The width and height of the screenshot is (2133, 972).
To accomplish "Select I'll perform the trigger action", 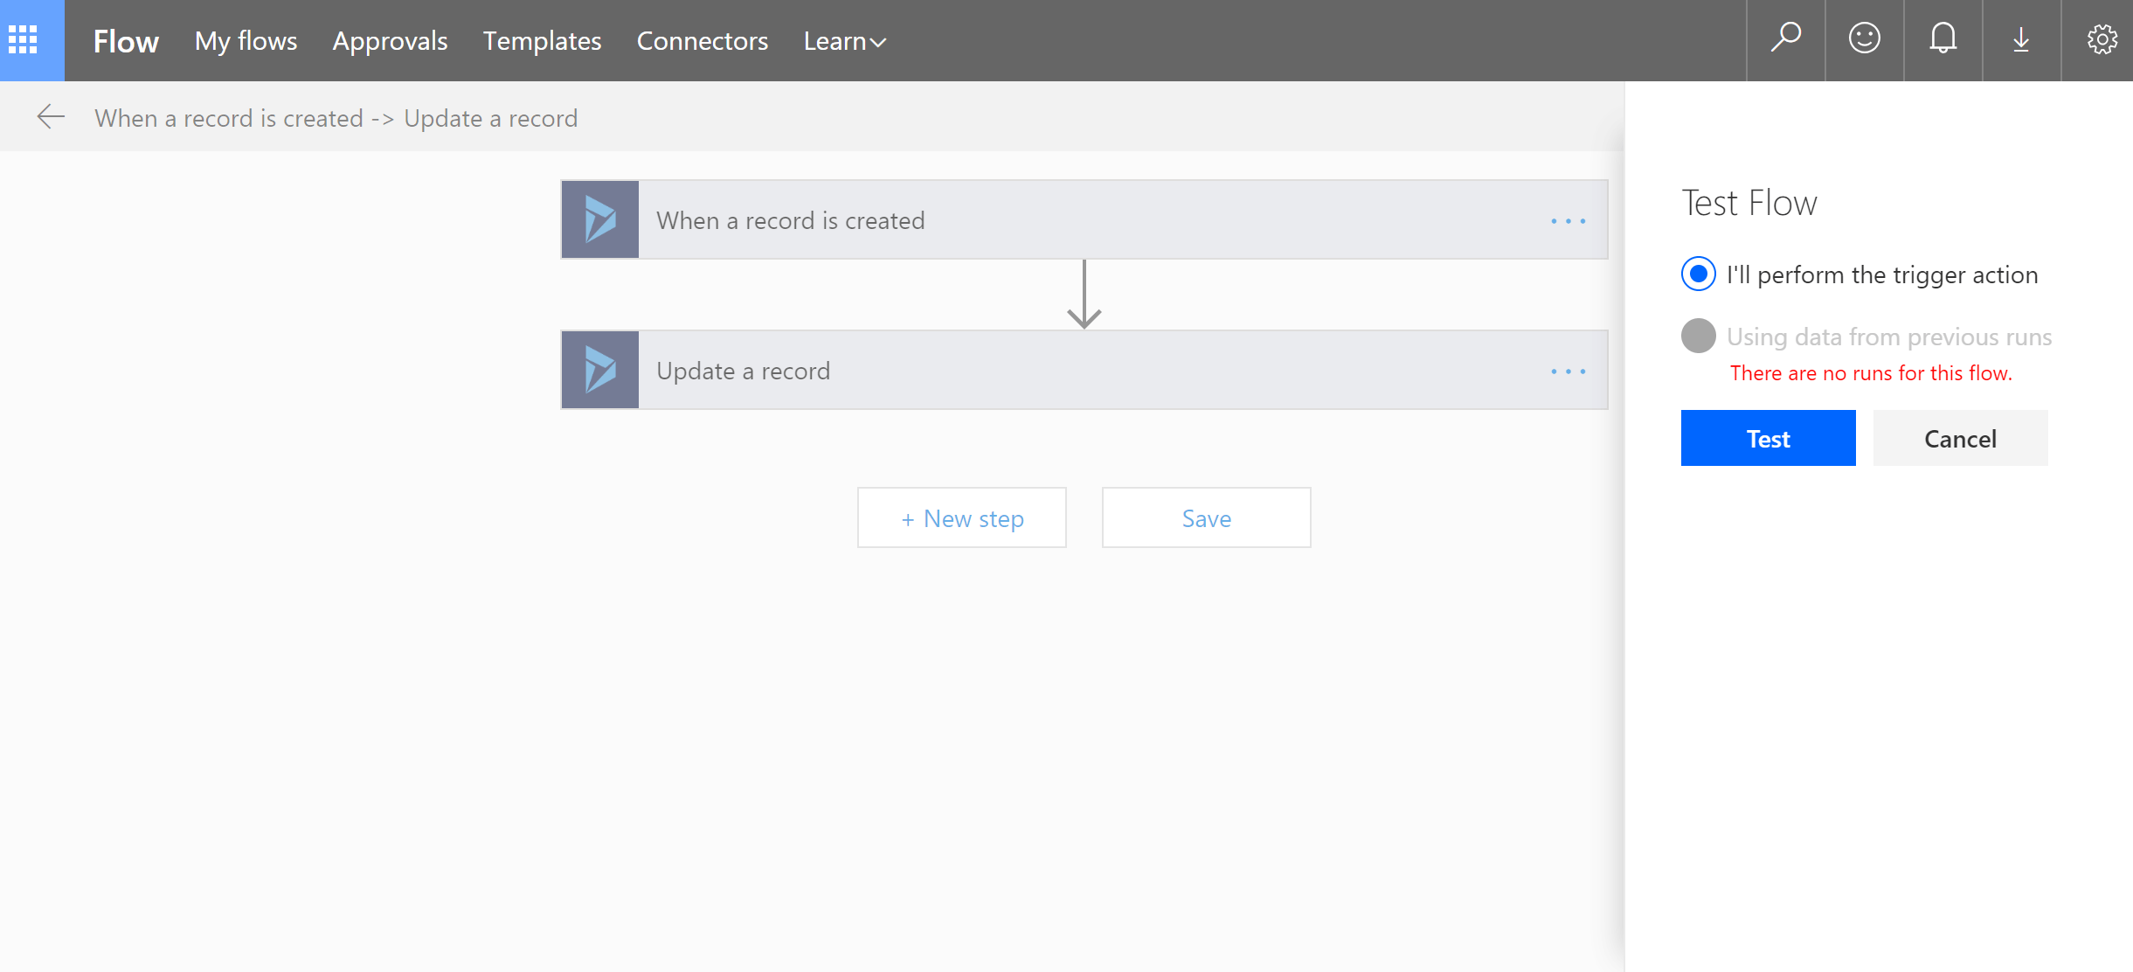I will click(1698, 274).
